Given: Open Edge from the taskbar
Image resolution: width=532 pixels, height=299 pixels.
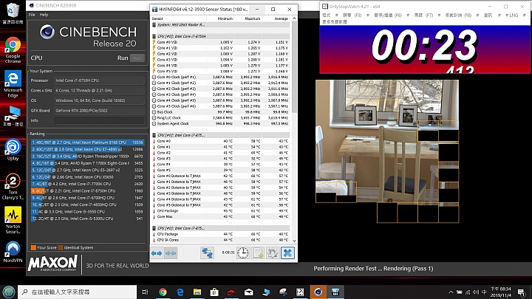Looking at the screenshot, I should [x=180, y=292].
